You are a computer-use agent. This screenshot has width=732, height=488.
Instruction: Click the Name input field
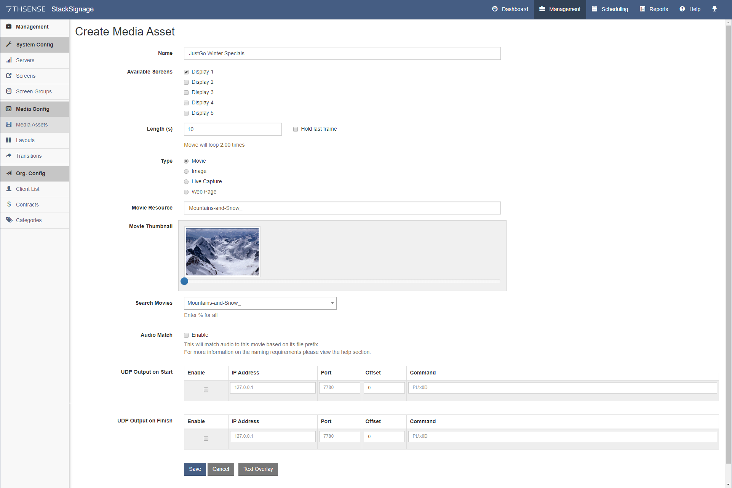point(342,53)
